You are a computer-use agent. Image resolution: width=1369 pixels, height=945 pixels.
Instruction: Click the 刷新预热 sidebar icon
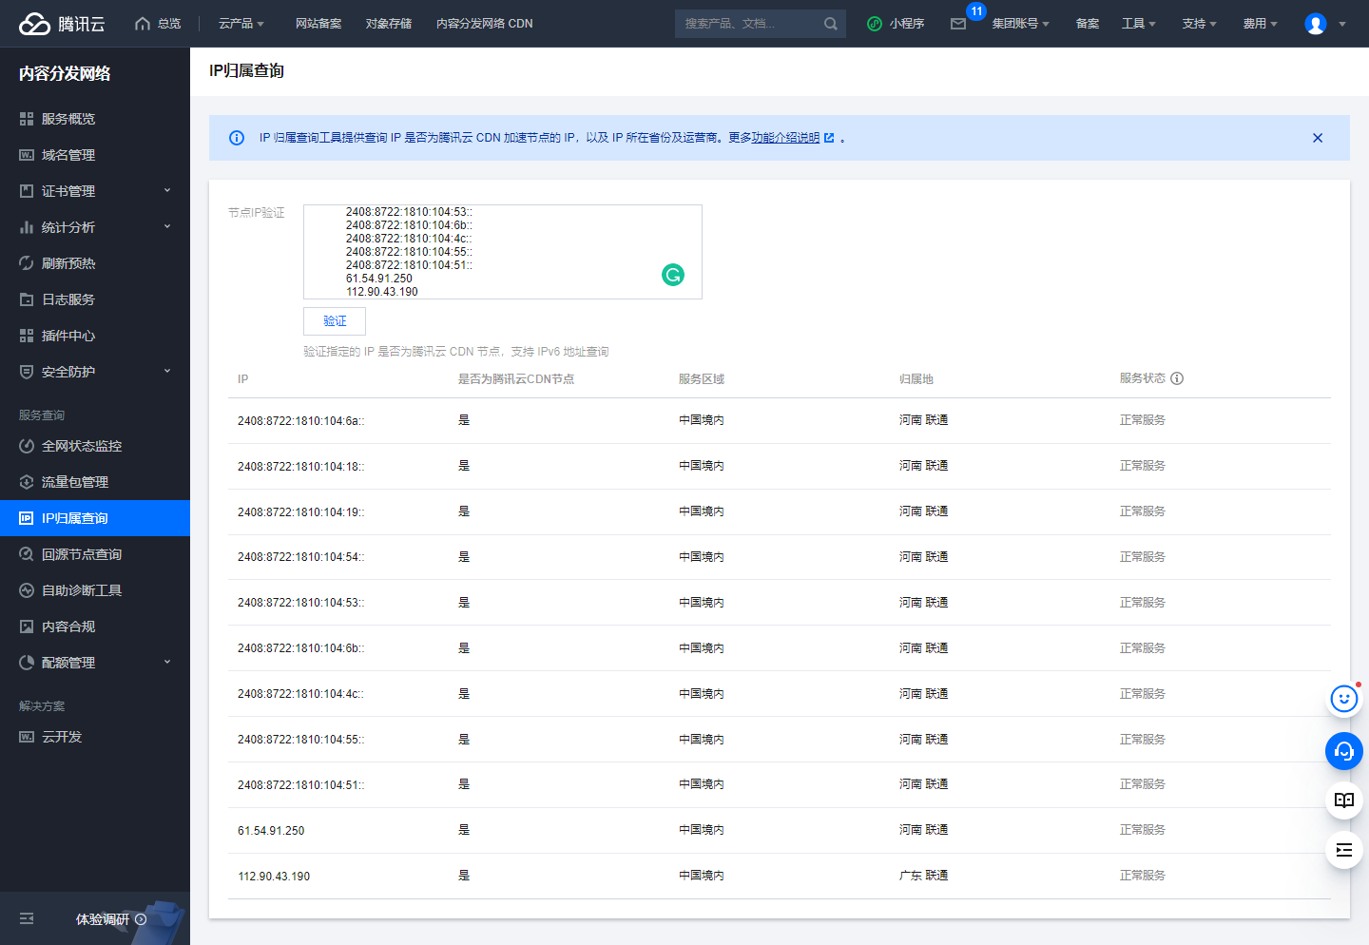click(x=27, y=263)
